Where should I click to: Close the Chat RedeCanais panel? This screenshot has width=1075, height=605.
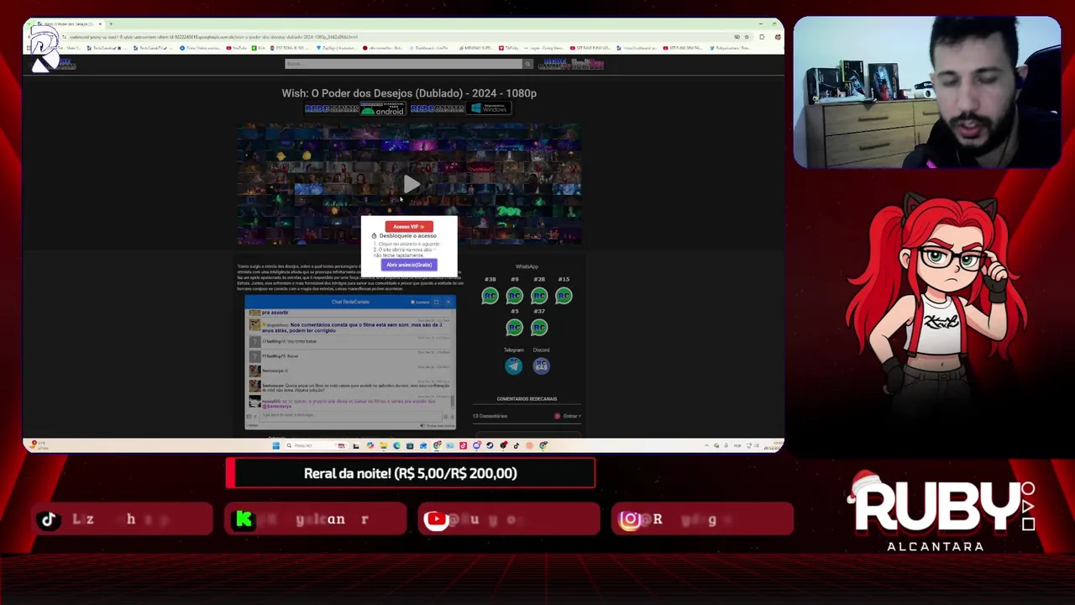tap(448, 302)
